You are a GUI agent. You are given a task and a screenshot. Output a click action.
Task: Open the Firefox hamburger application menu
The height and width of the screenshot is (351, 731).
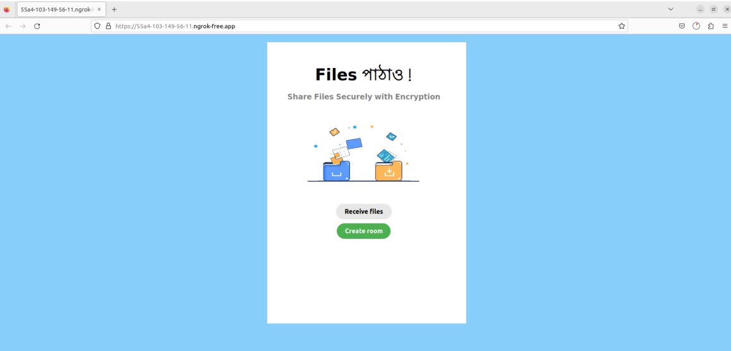(725, 26)
